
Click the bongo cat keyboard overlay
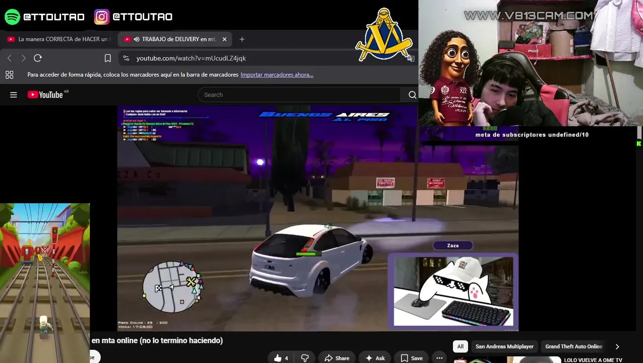(453, 291)
